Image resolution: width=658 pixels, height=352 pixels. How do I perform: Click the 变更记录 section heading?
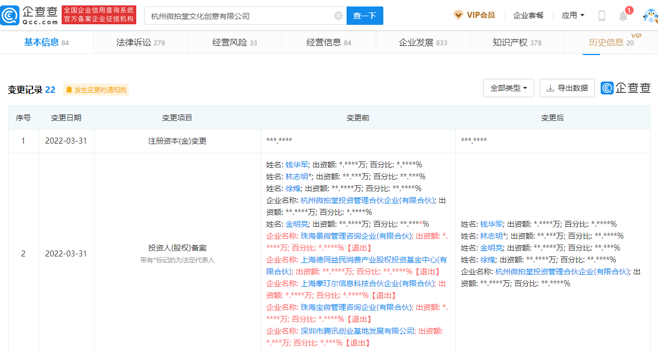31,90
